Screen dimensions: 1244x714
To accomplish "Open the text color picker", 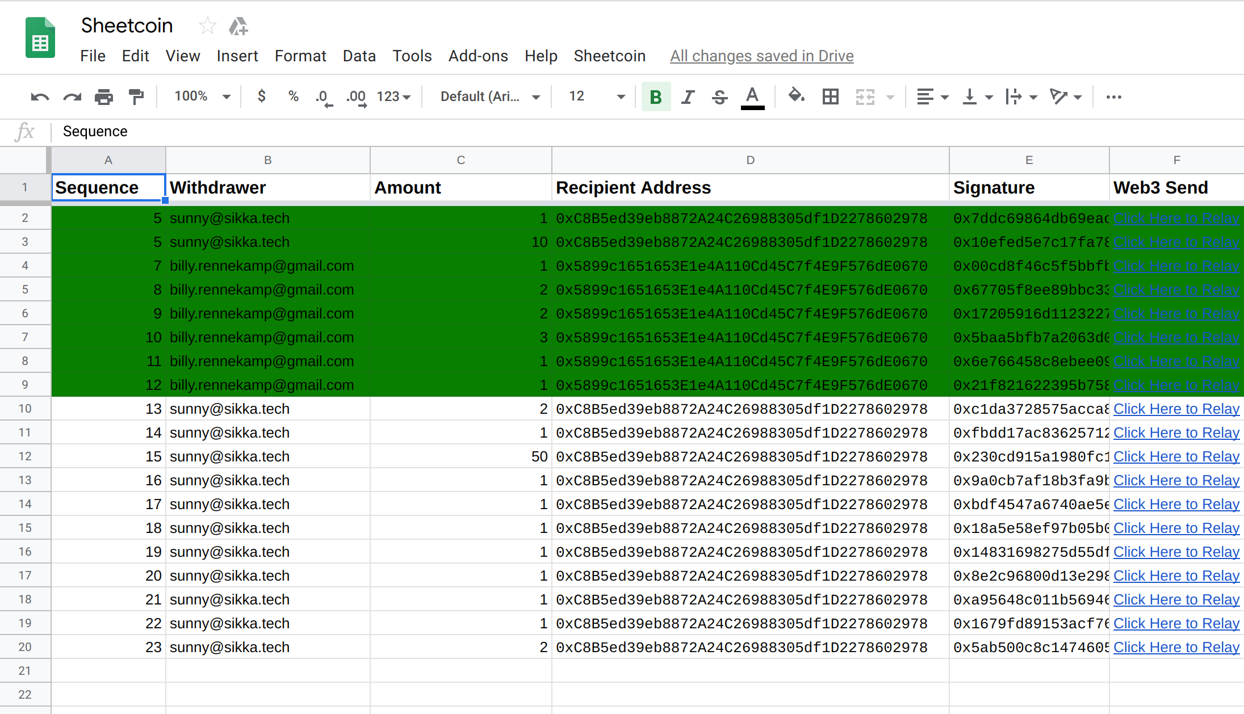I will coord(752,97).
